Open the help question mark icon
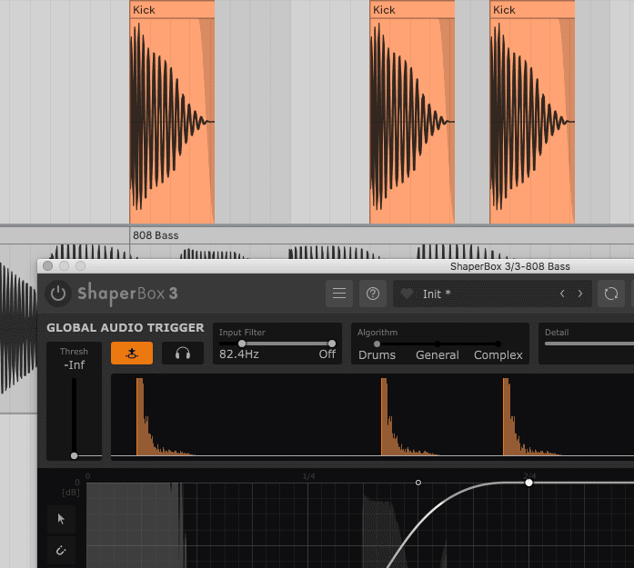The image size is (634, 568). point(372,294)
